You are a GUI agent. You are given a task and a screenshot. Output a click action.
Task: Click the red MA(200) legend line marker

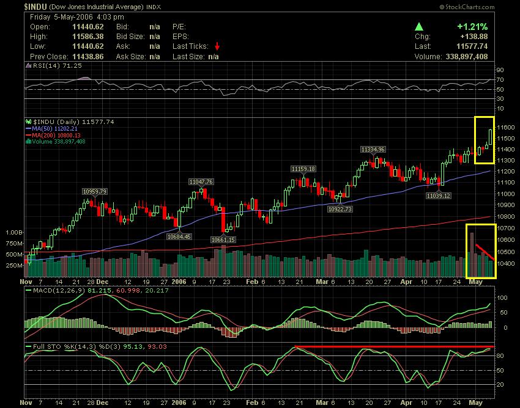[29, 135]
